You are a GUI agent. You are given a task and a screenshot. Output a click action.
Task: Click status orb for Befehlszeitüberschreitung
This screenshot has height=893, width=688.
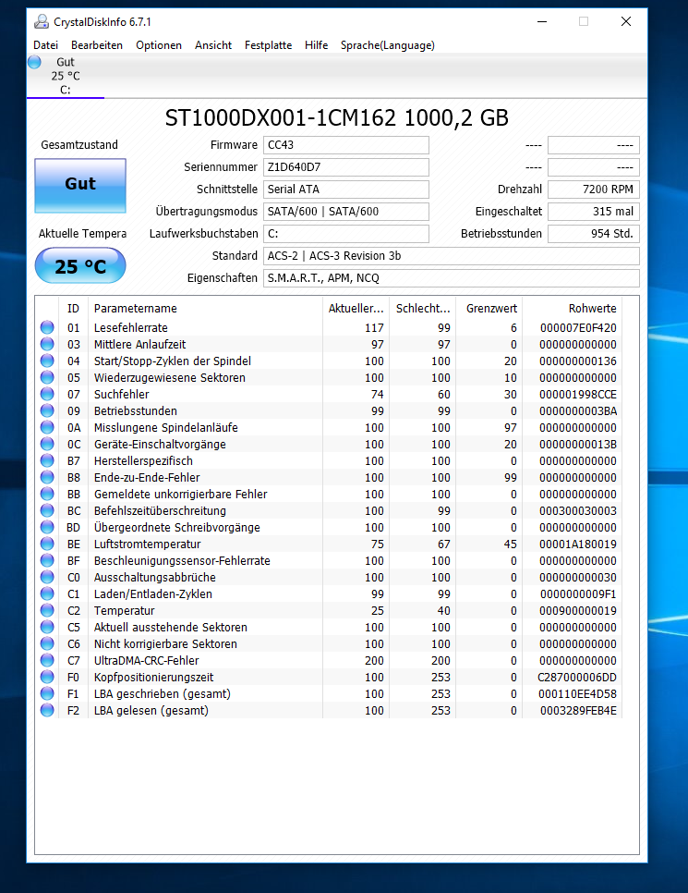47,510
